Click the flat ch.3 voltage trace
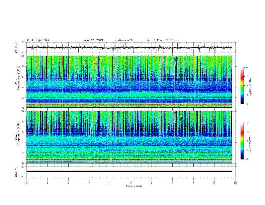This screenshot has height=205, width=265. [x=129, y=172]
